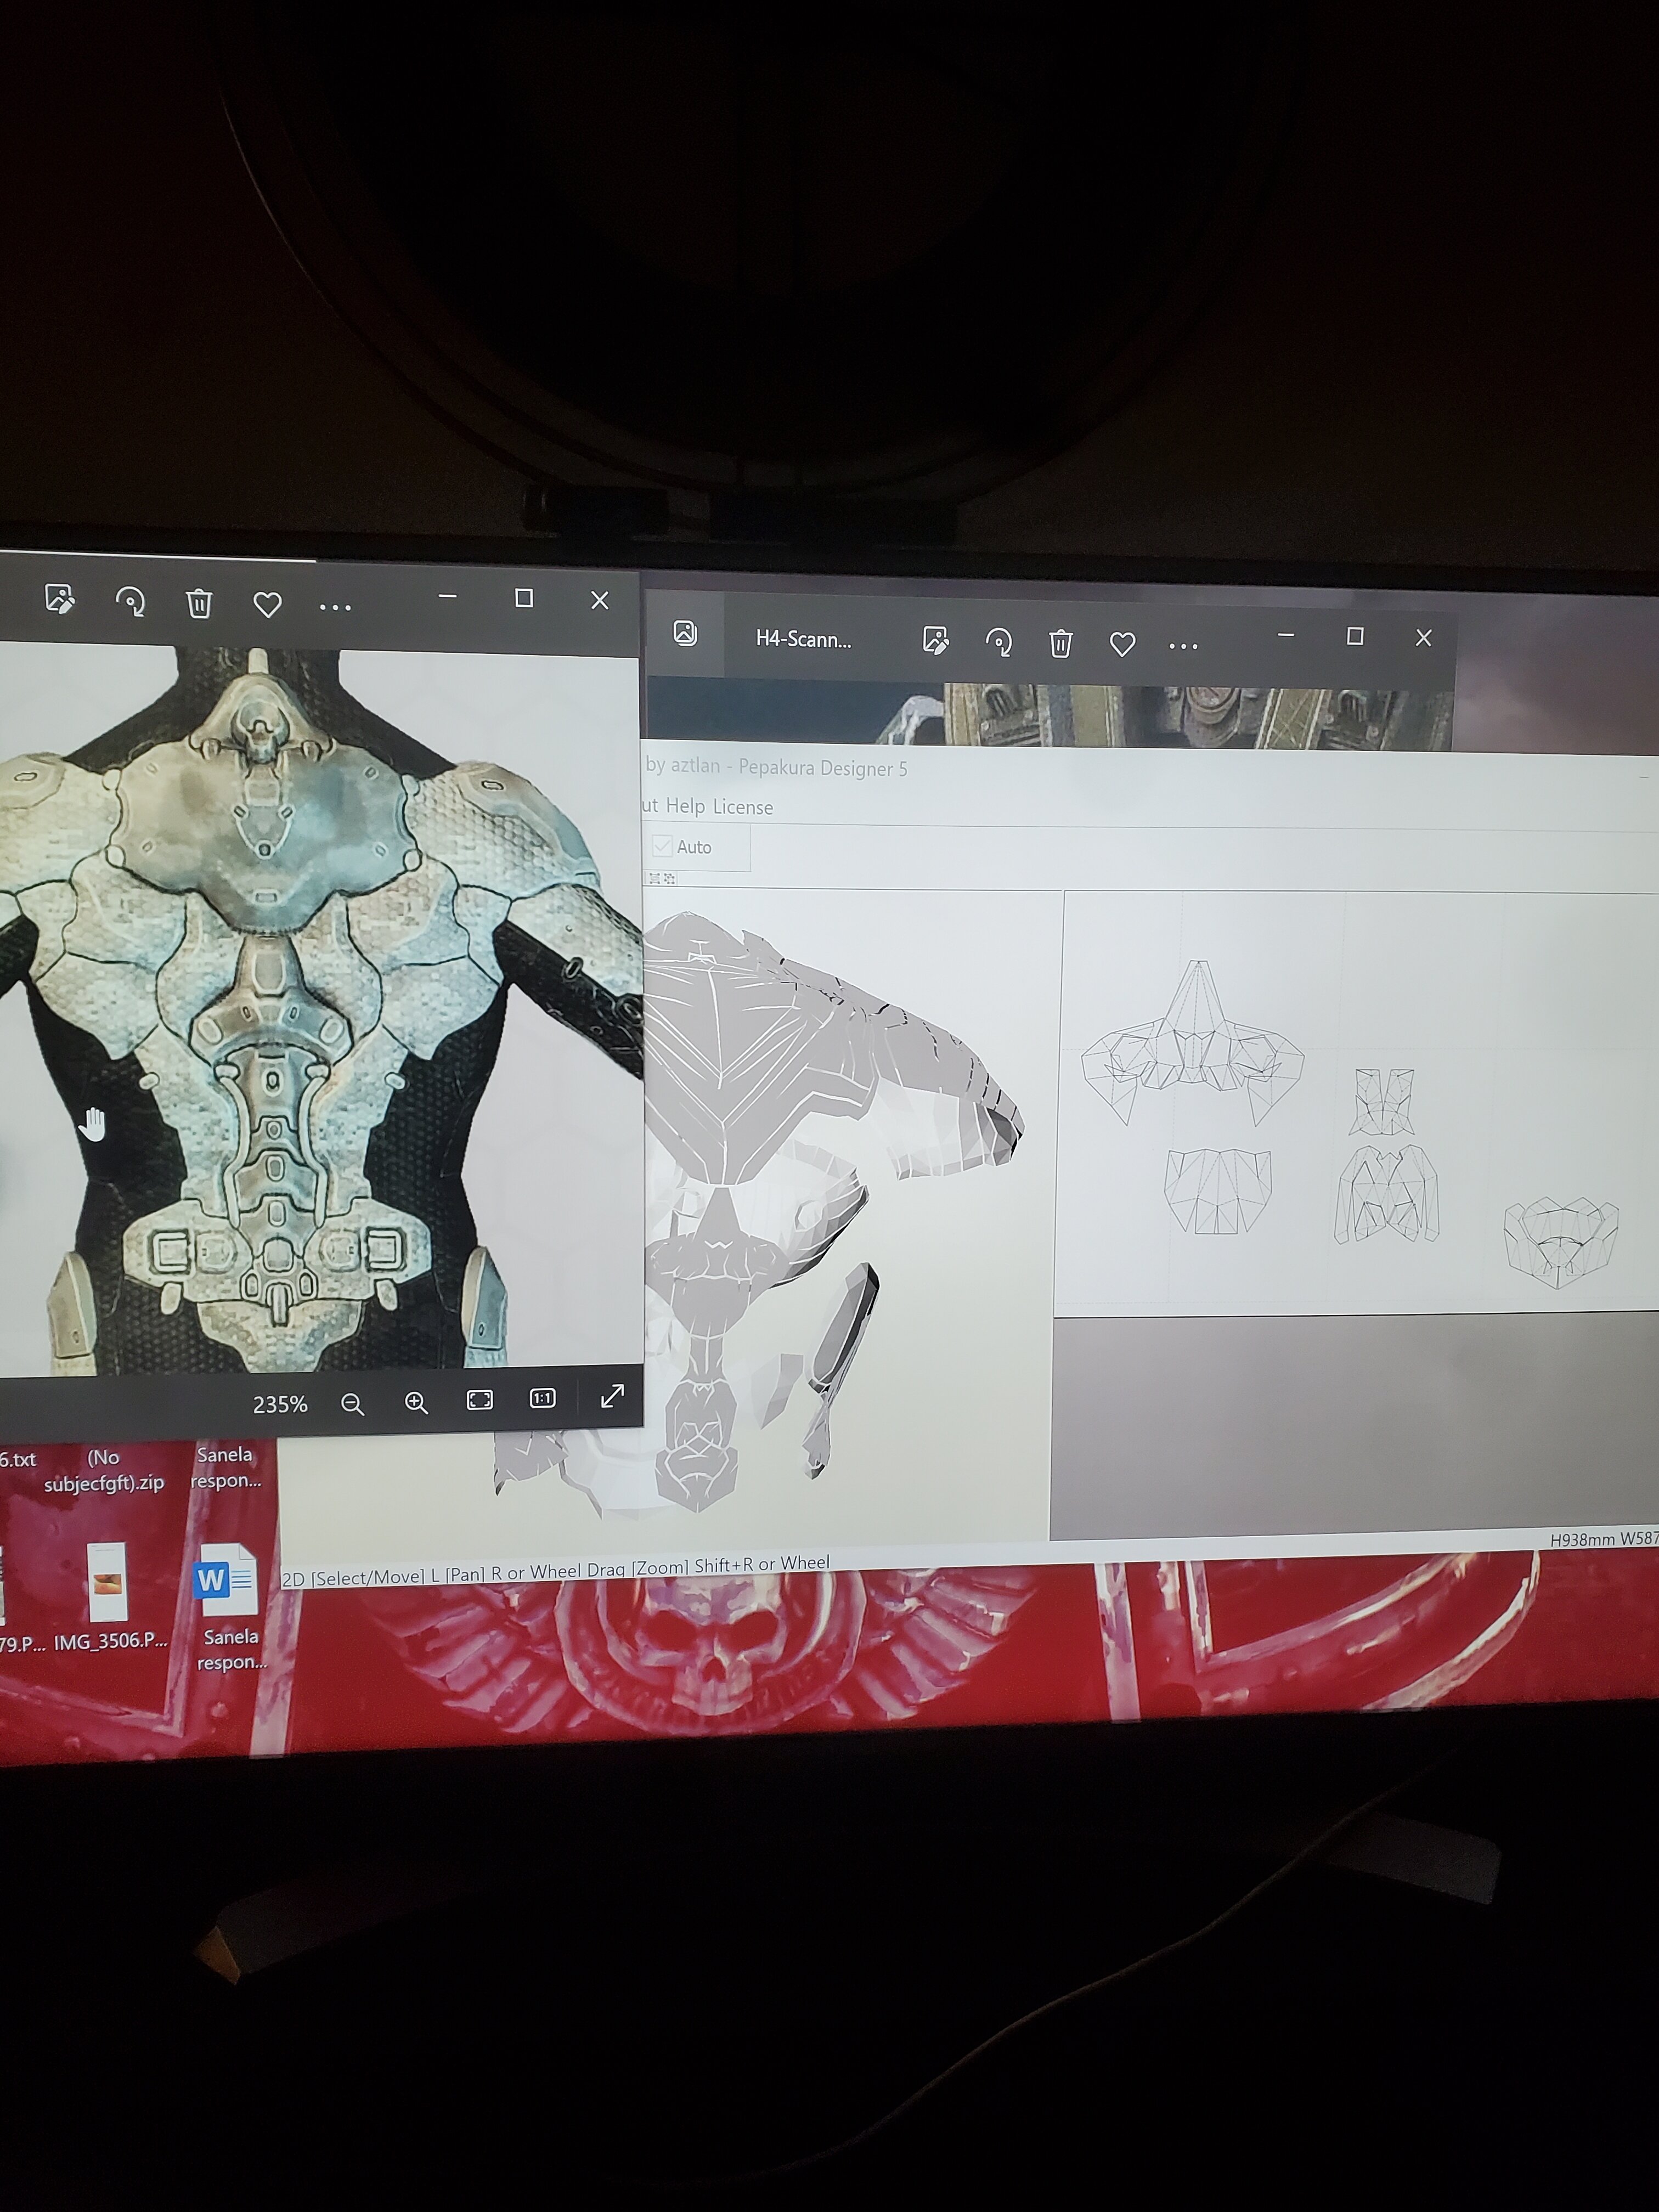Add H4-Scann image to favorites
Image resolution: width=1659 pixels, height=2212 pixels.
pos(1122,645)
